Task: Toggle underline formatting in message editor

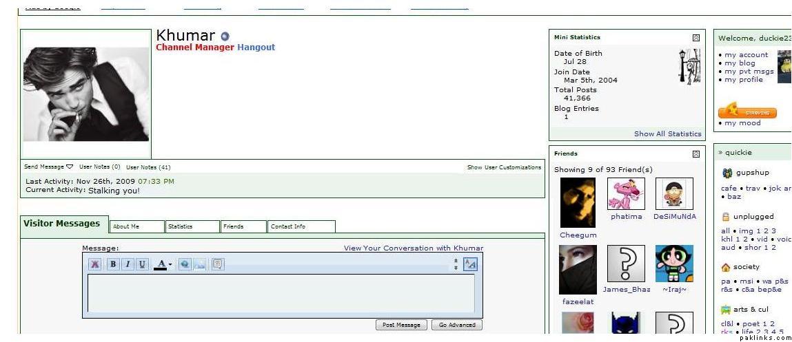Action: point(142,265)
